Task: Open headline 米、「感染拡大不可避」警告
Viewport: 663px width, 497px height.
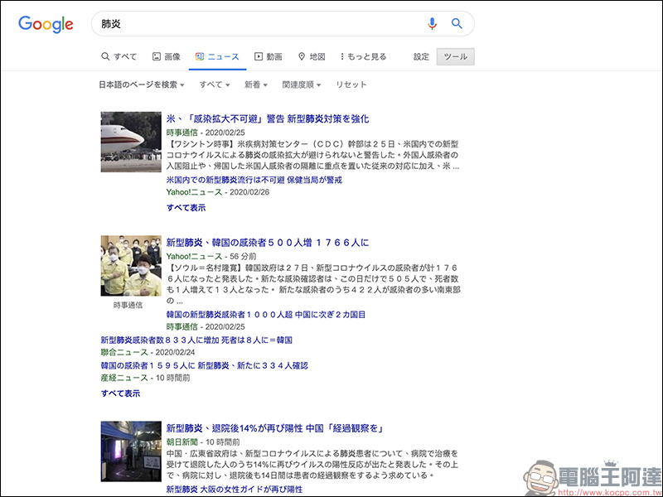Action: tap(268, 118)
